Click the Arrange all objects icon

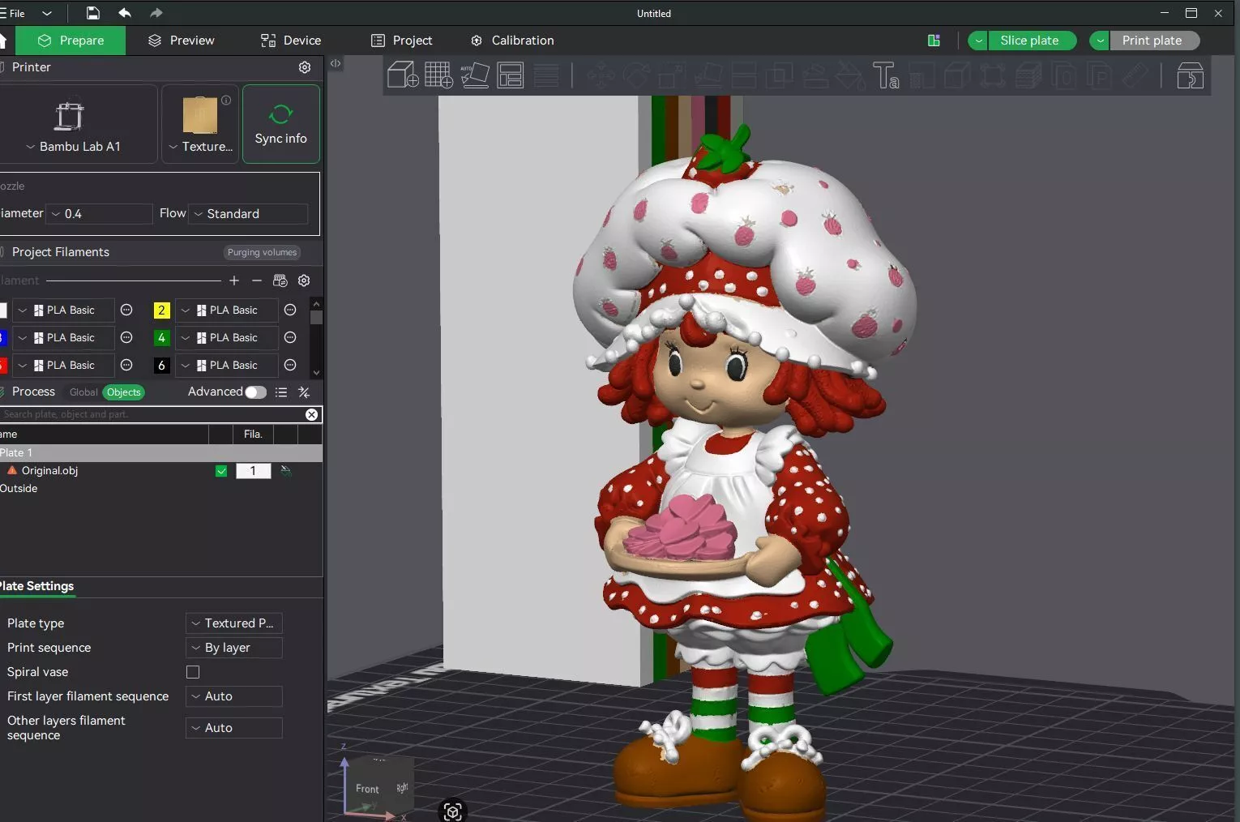(511, 75)
